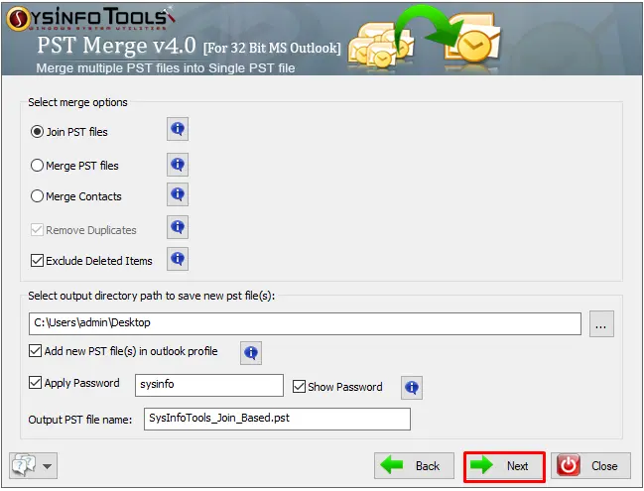The width and height of the screenshot is (644, 491).
Task: Expand the help dropdown arrow
Action: 48,466
